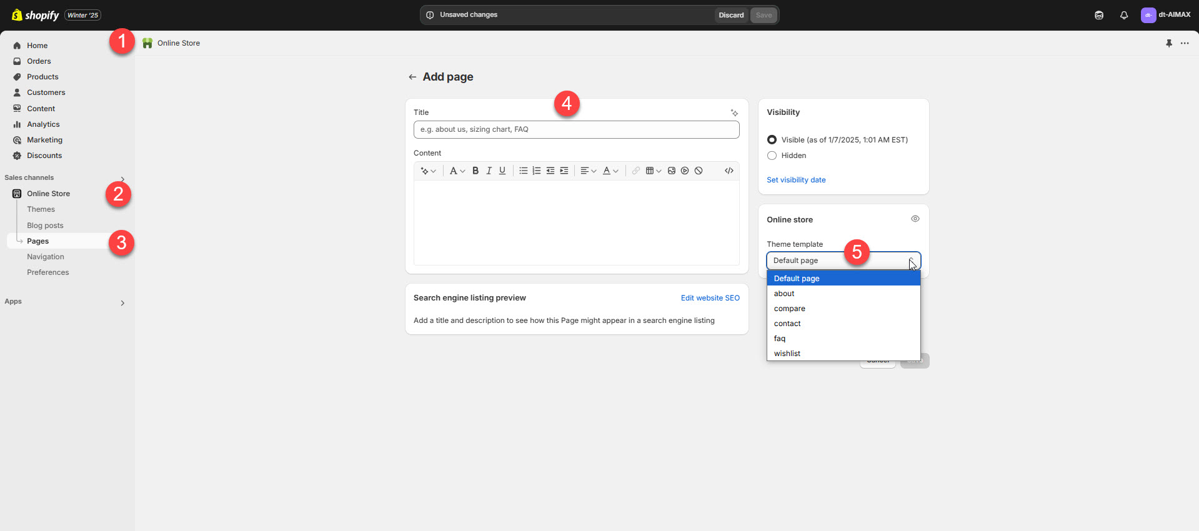Click the clear formatting icon

699,171
